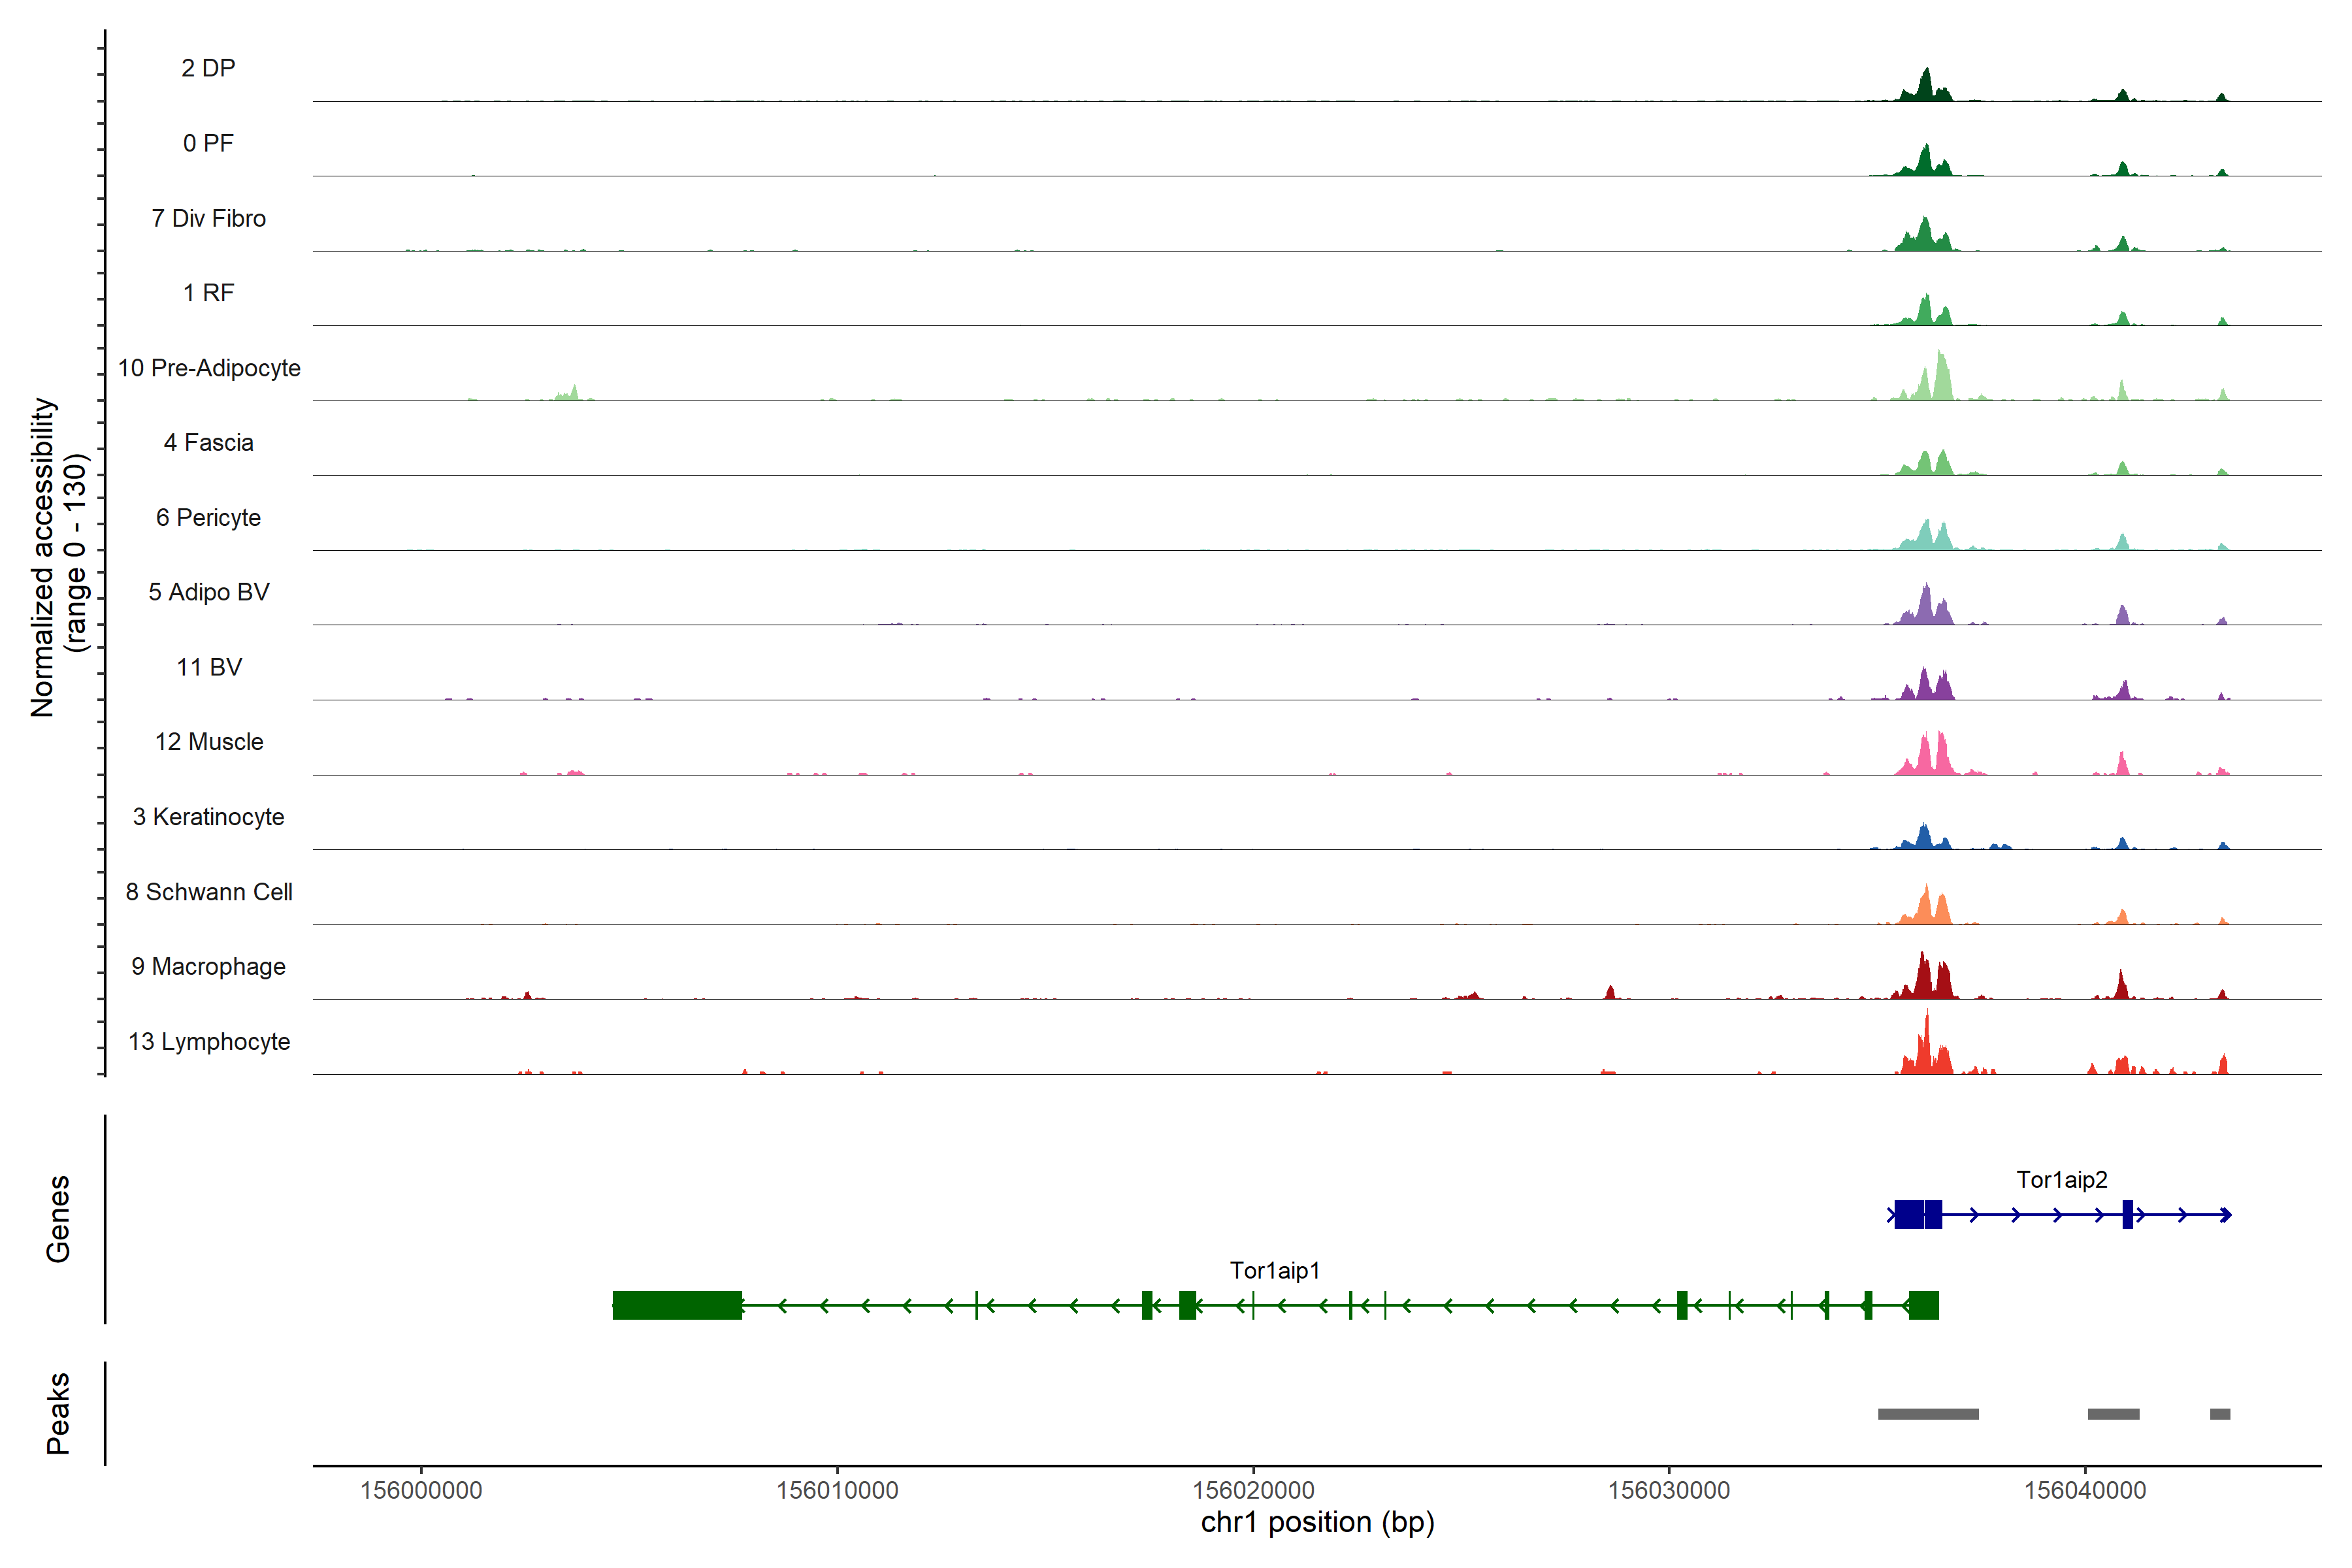
Task: Click the 156020000 axis tick label
Action: click(1253, 1490)
